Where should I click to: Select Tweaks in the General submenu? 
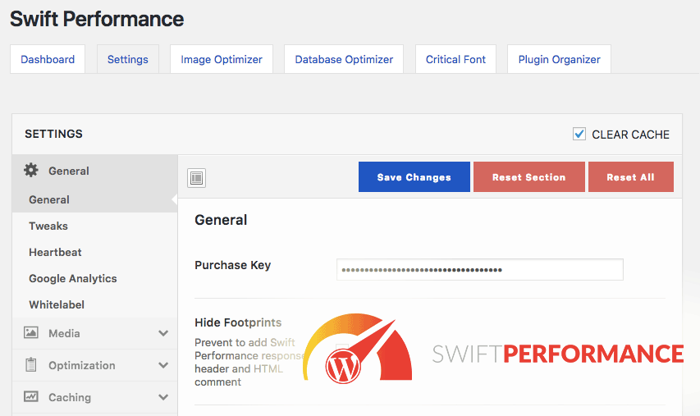click(x=48, y=226)
